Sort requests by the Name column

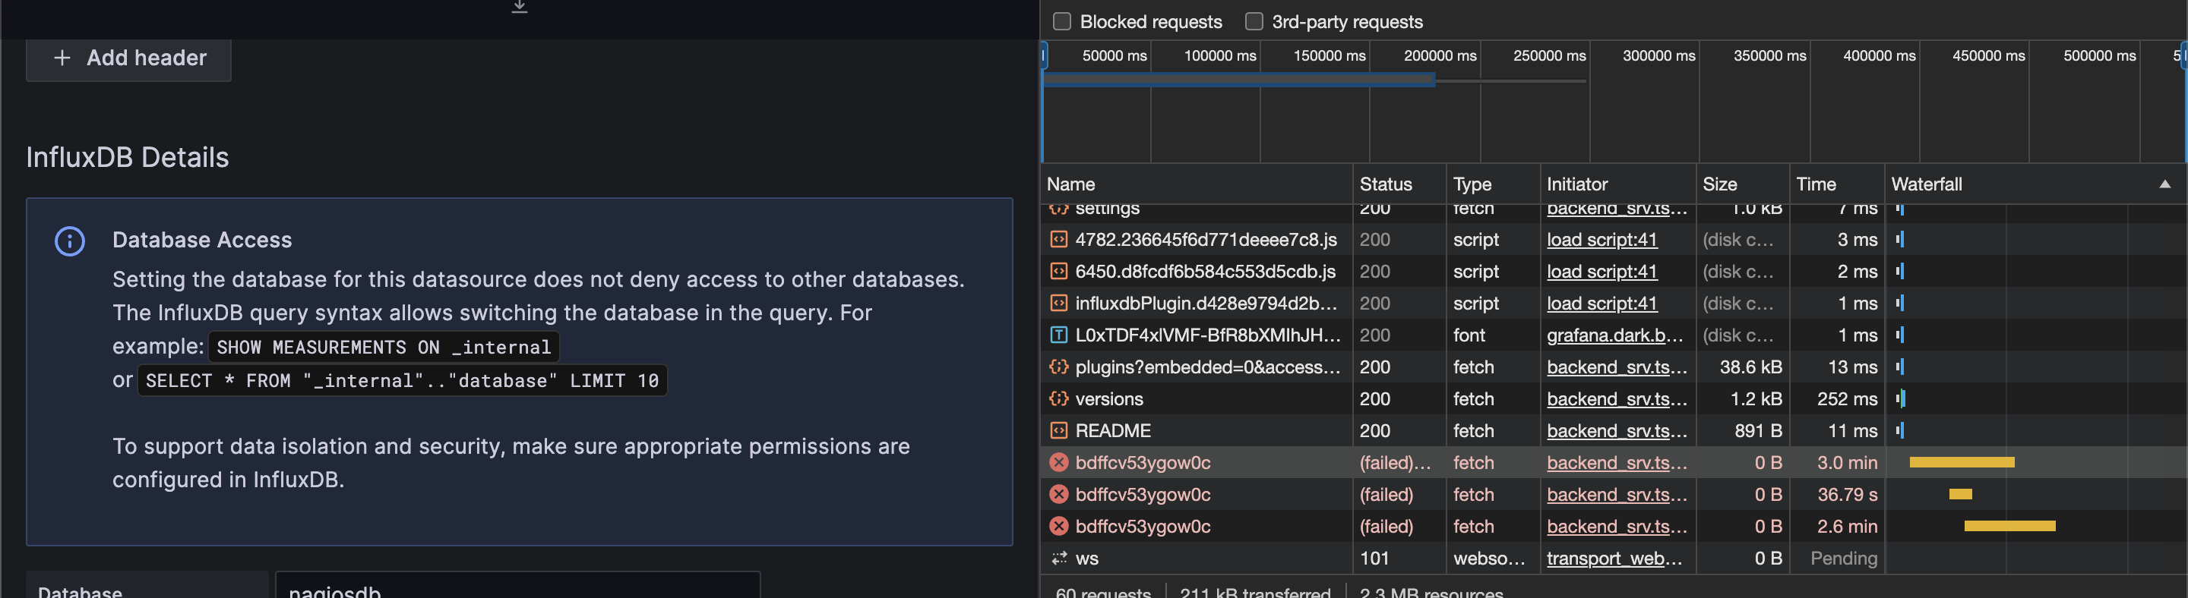click(x=1070, y=184)
